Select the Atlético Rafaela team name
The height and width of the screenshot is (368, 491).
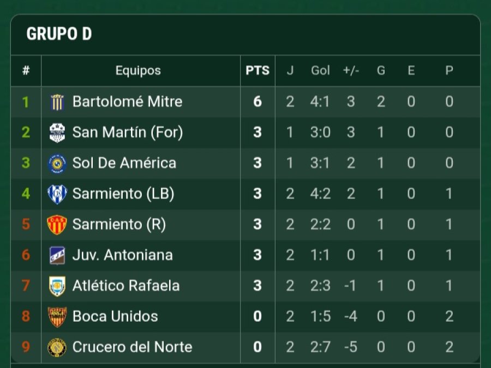coord(126,286)
